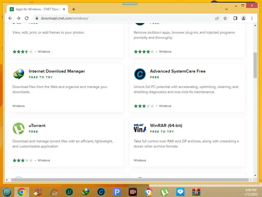Open the red screen recorder taskbar icon
Image resolution: width=262 pixels, height=197 pixels.
[x=133, y=192]
